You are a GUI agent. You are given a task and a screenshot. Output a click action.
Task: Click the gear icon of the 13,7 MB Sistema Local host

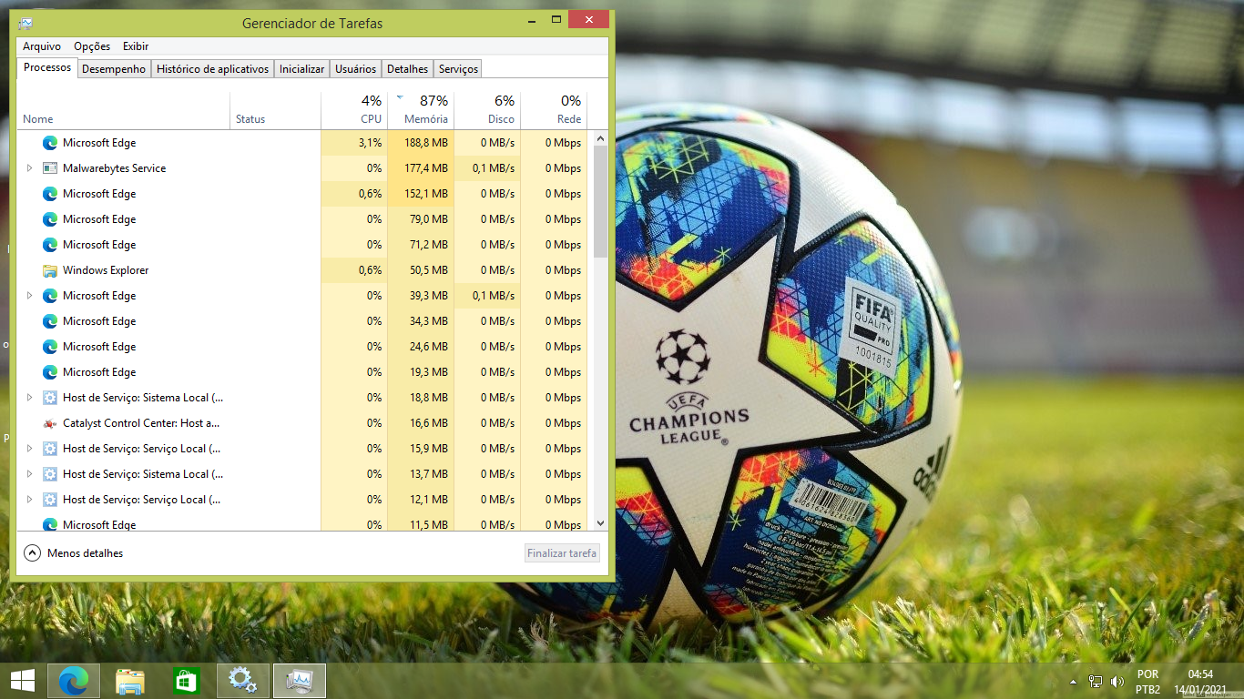(50, 474)
